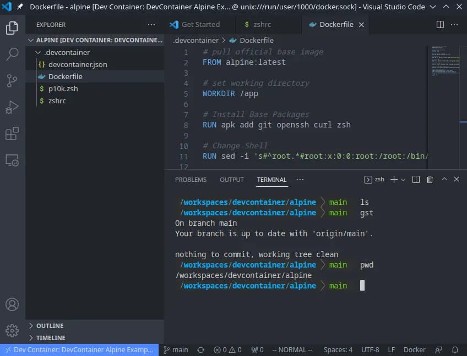Click .devcontainer breadcrumb segment
This screenshot has width=467, height=356.
pyautogui.click(x=196, y=40)
